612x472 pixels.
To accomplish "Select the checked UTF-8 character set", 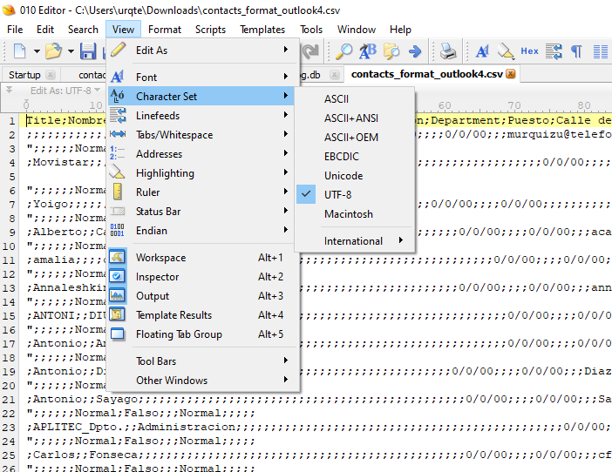I will (337, 195).
